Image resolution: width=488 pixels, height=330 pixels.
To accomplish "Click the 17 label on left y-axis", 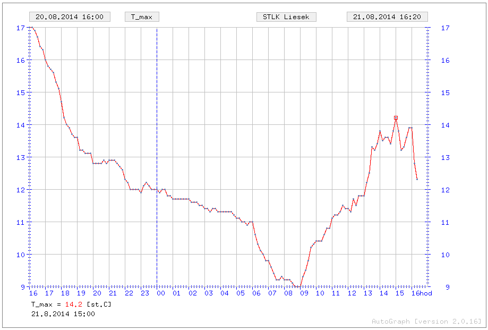I will tap(20, 28).
